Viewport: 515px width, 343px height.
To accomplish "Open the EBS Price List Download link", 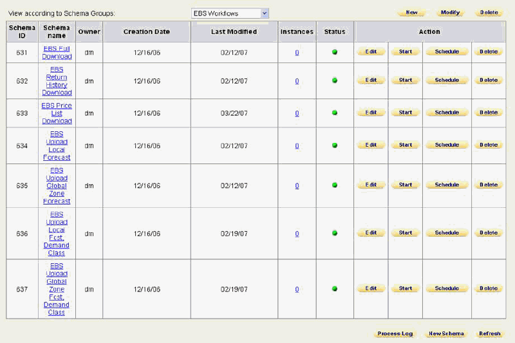I will [x=57, y=113].
